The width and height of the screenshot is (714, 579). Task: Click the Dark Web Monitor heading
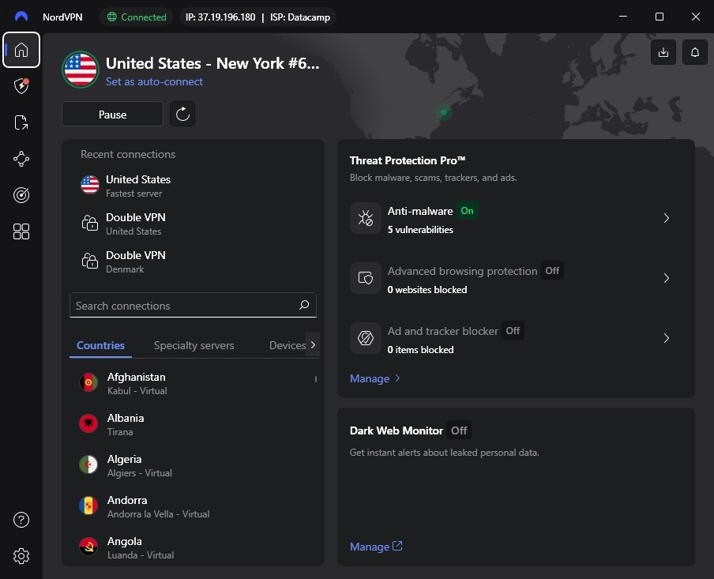click(396, 430)
